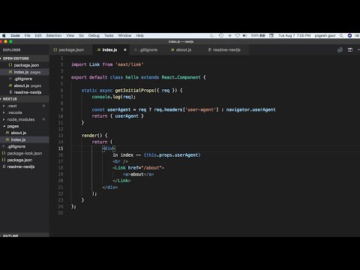Collapse the pages folder
360x270 pixels.
(x=4, y=126)
